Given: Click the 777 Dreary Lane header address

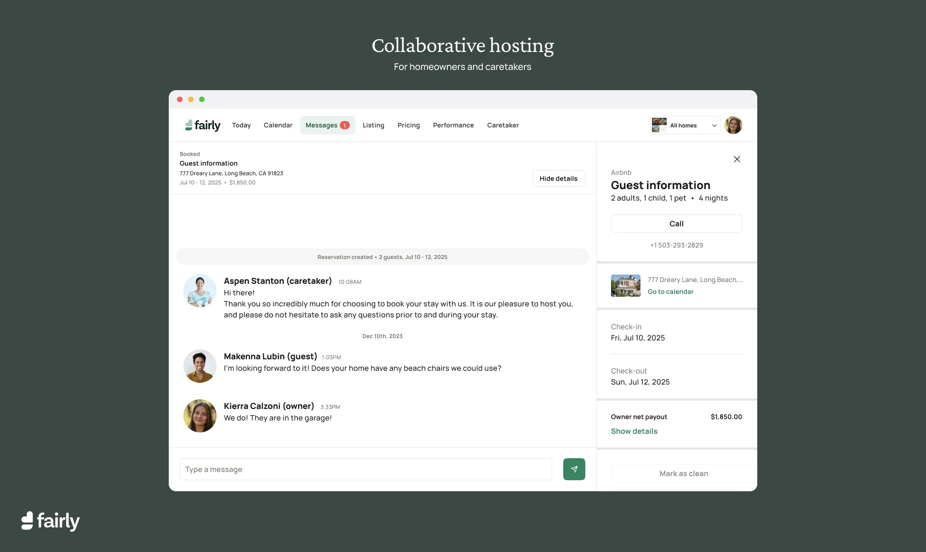Looking at the screenshot, I should [x=231, y=173].
